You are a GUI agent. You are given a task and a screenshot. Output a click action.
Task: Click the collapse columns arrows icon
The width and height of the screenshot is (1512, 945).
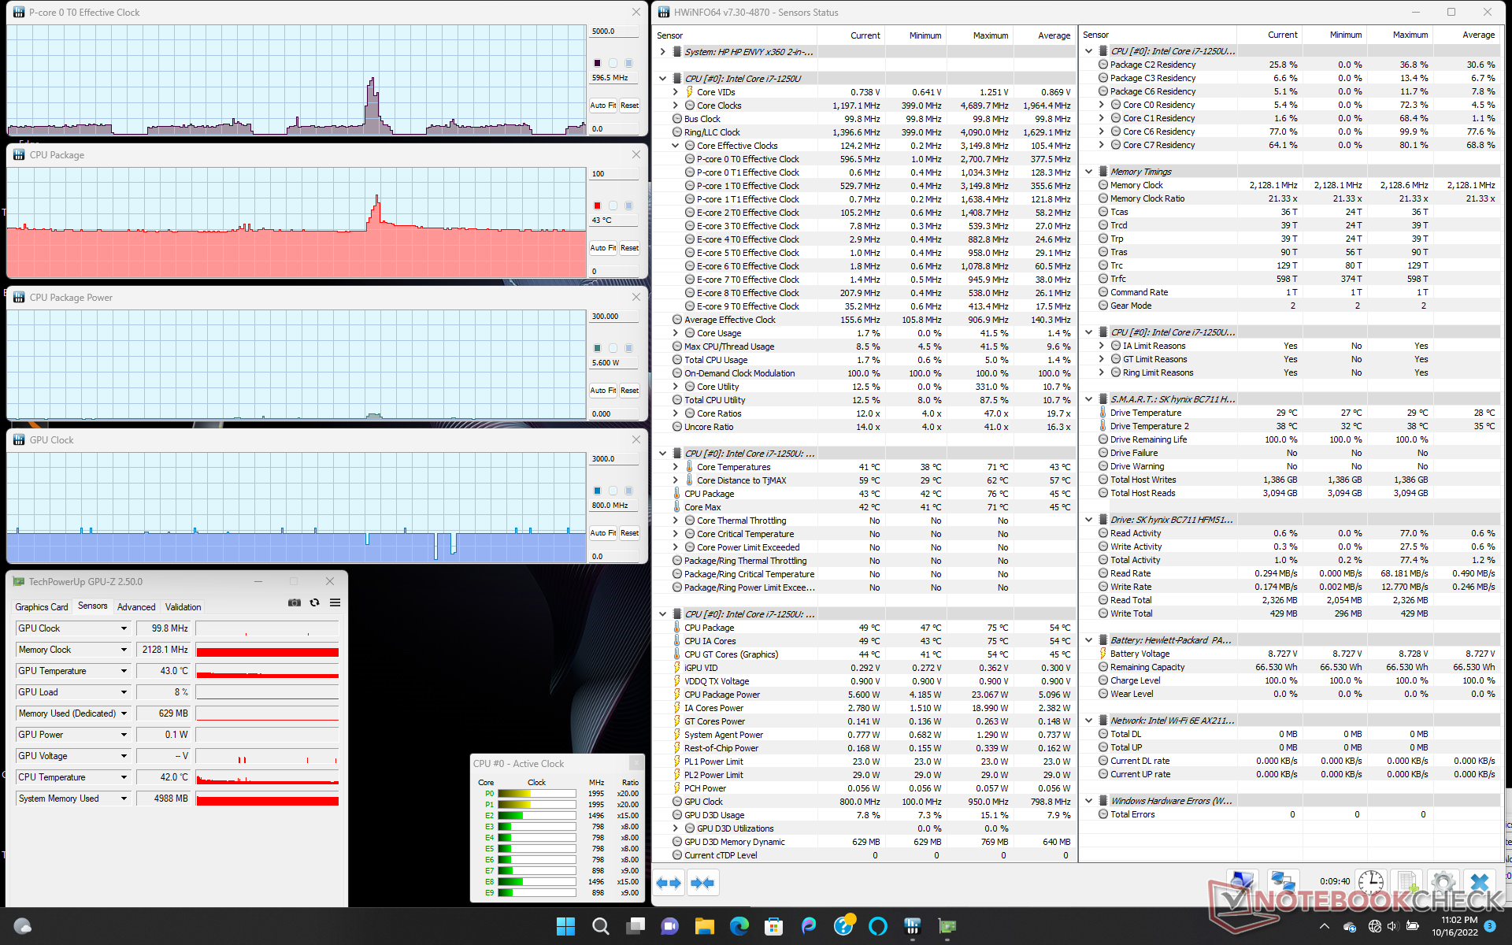click(x=702, y=883)
